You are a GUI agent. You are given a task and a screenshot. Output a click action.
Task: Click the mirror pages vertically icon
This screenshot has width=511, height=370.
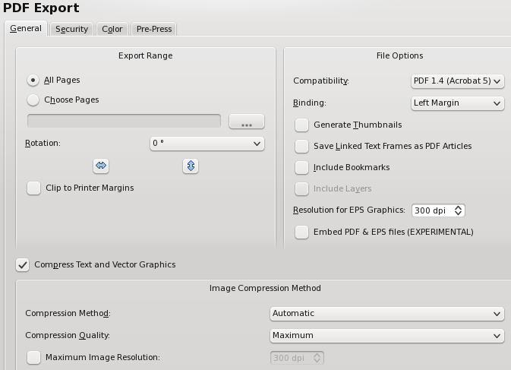pyautogui.click(x=191, y=166)
